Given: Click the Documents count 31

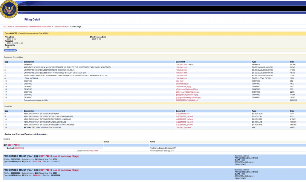Looking at the screenshot, I should (8, 47).
